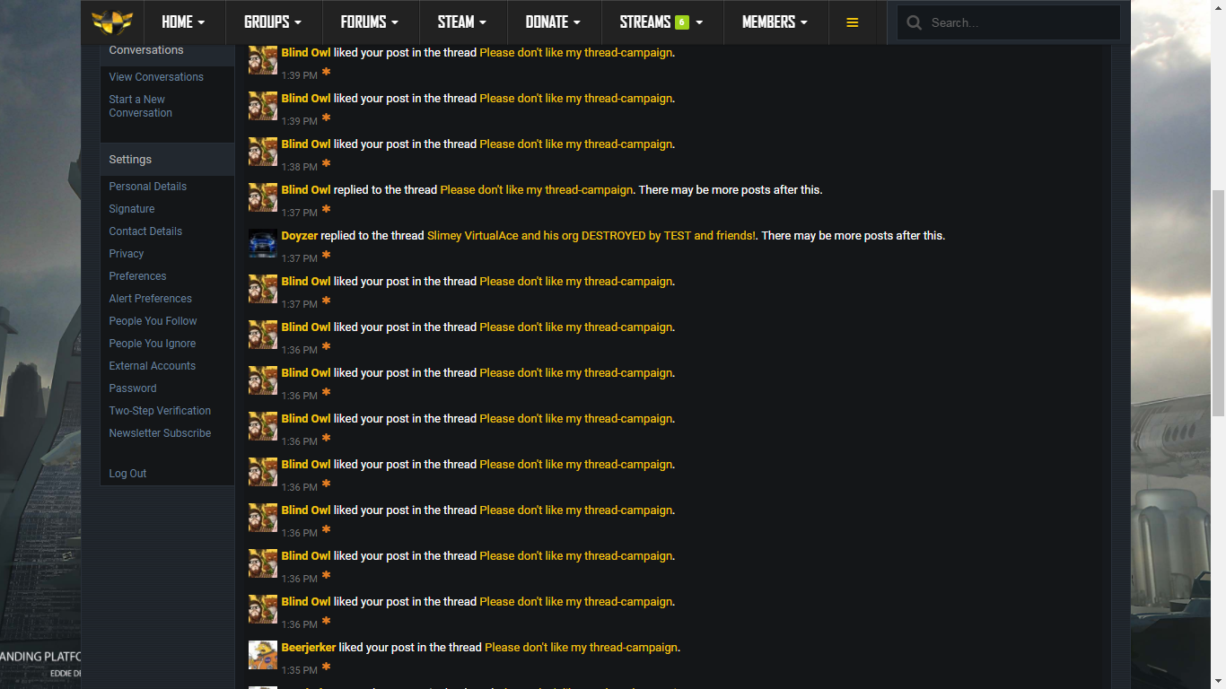Viewport: 1226px width, 689px height.
Task: Open Two-Step Verification settings
Action: pos(160,411)
